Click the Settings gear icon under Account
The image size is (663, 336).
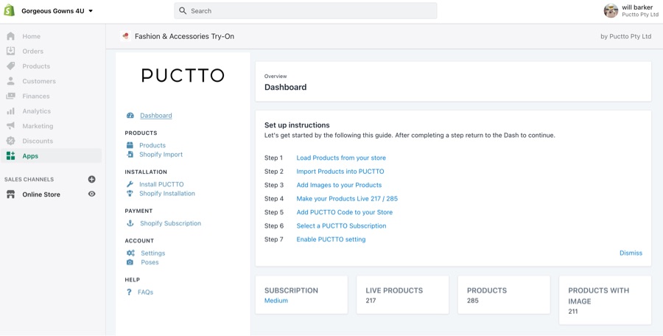click(x=130, y=253)
